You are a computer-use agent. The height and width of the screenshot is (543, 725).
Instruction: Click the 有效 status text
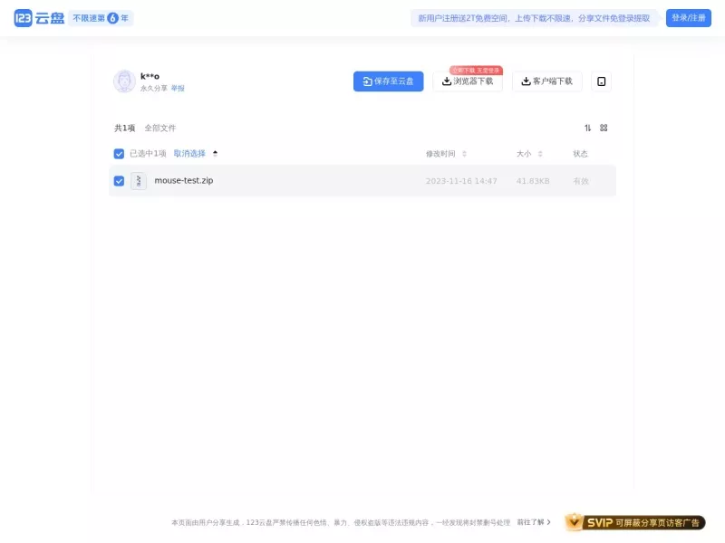click(x=581, y=181)
